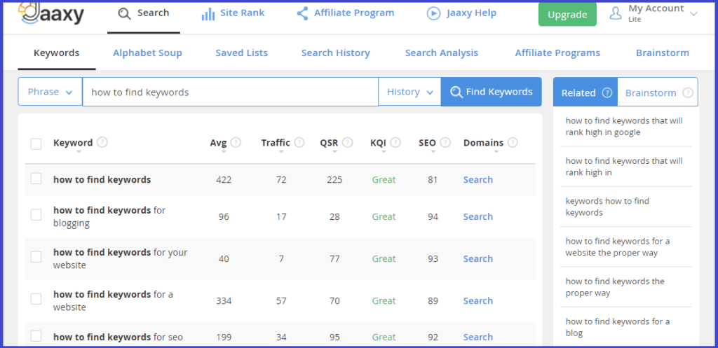
Task: Open the Site Rank menu item
Action: coord(233,13)
